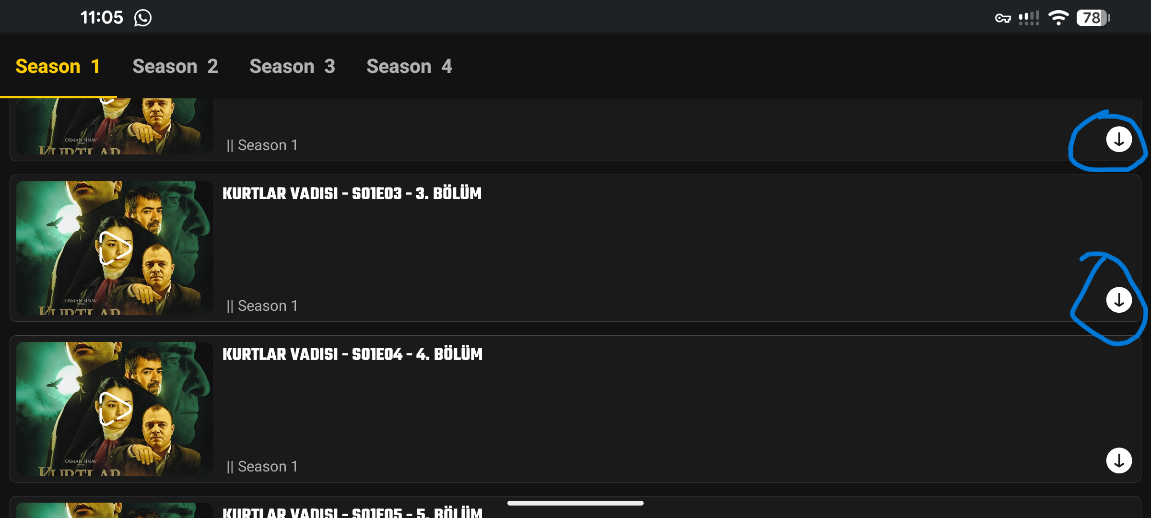Open the top partially visible episode thumbnail
This screenshot has width=1151, height=518.
pos(114,126)
